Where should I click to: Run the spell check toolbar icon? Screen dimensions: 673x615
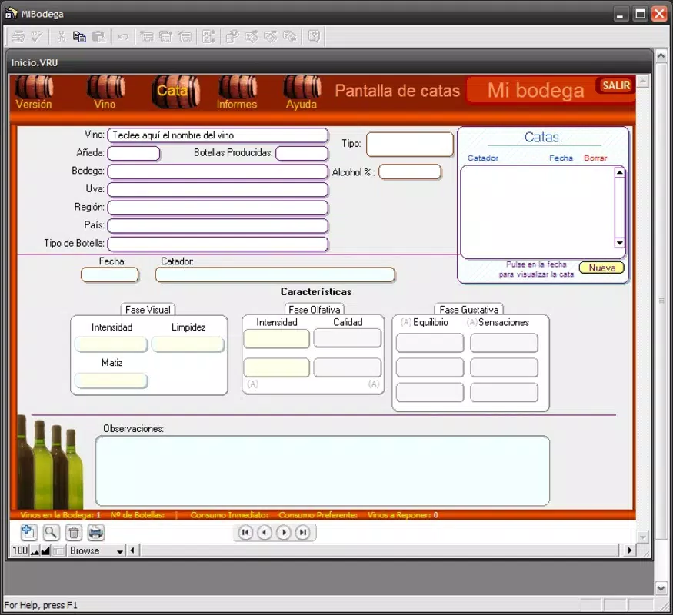click(x=37, y=37)
